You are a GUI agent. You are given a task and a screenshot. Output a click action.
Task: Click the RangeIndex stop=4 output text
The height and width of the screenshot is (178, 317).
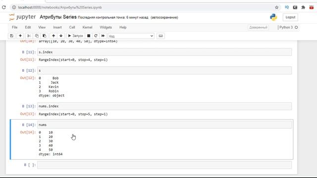[x=73, y=60]
